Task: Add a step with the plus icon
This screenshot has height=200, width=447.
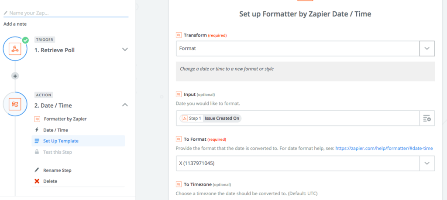Action: (x=15, y=76)
